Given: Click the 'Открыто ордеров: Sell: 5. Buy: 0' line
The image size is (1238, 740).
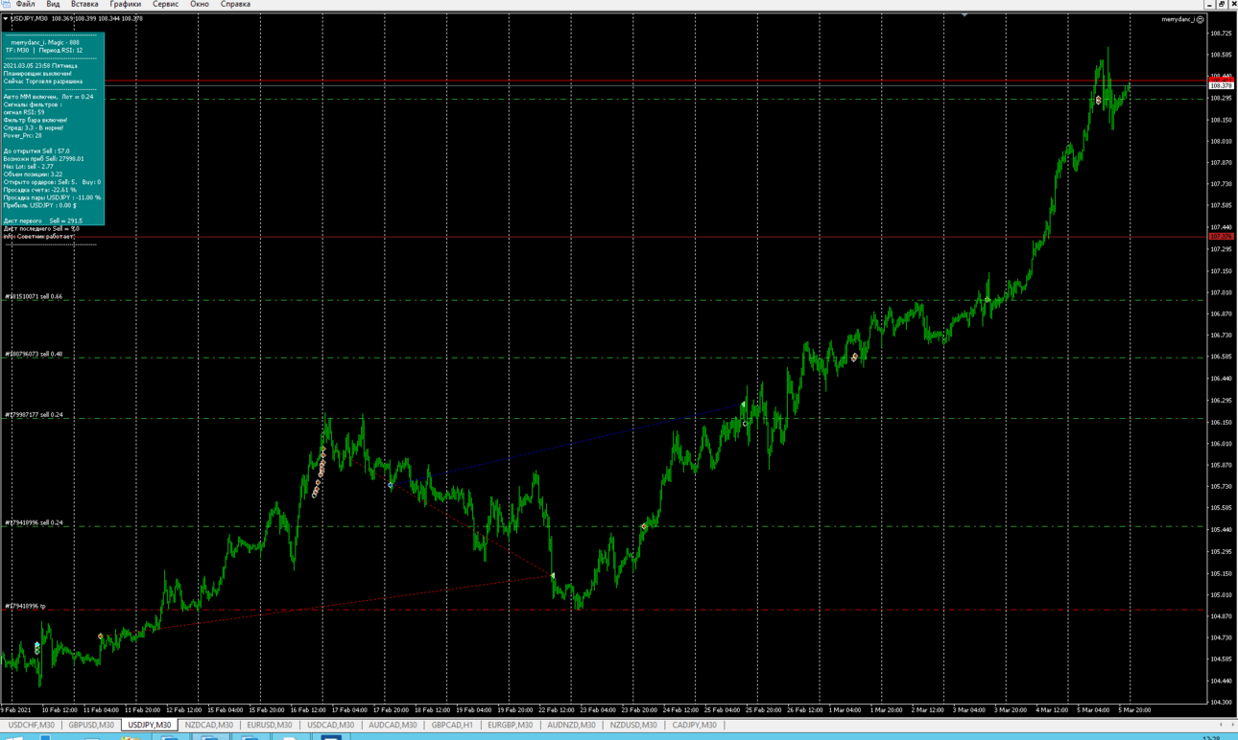Looking at the screenshot, I should tap(52, 182).
